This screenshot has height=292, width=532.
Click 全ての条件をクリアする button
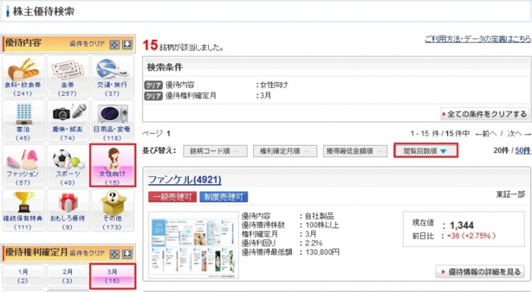pos(484,114)
